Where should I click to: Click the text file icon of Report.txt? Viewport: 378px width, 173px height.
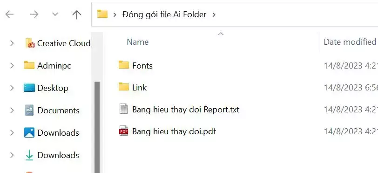coord(123,109)
